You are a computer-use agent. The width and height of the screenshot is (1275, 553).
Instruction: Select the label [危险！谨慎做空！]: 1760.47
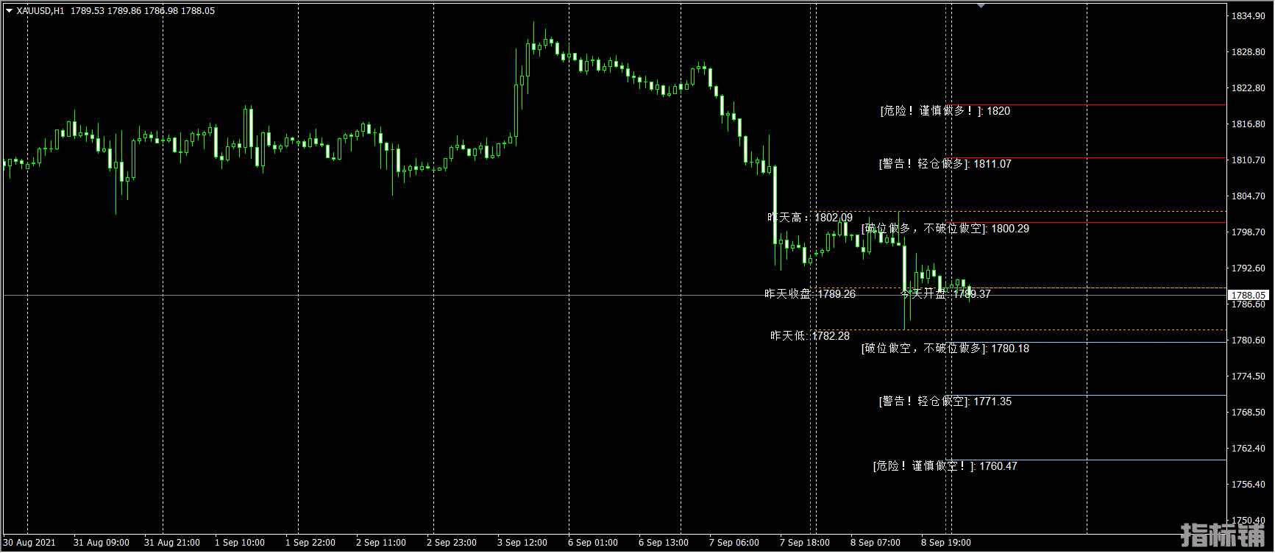(x=945, y=466)
